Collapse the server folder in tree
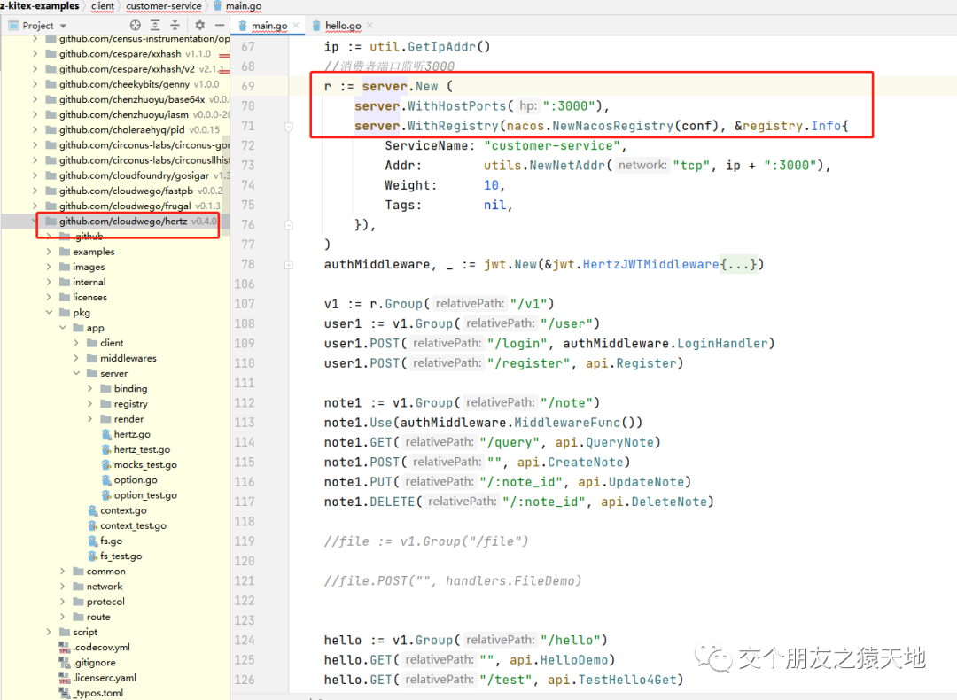957x700 pixels. tap(76, 374)
